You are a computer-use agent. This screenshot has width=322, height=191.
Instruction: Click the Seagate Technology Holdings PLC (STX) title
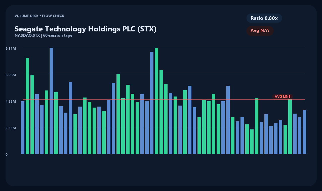point(86,29)
